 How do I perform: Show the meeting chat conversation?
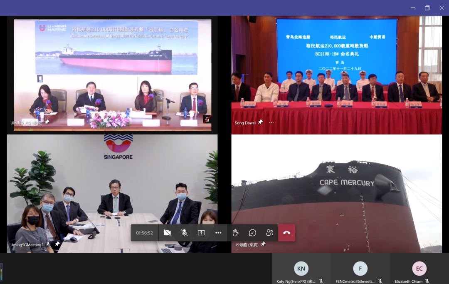[x=252, y=233]
